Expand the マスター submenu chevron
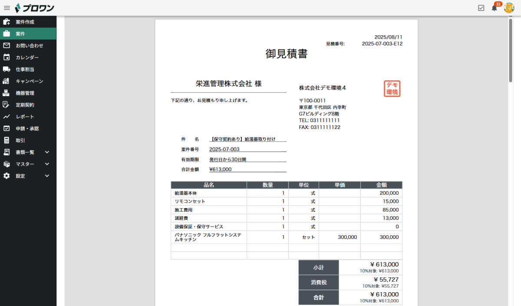 47,164
